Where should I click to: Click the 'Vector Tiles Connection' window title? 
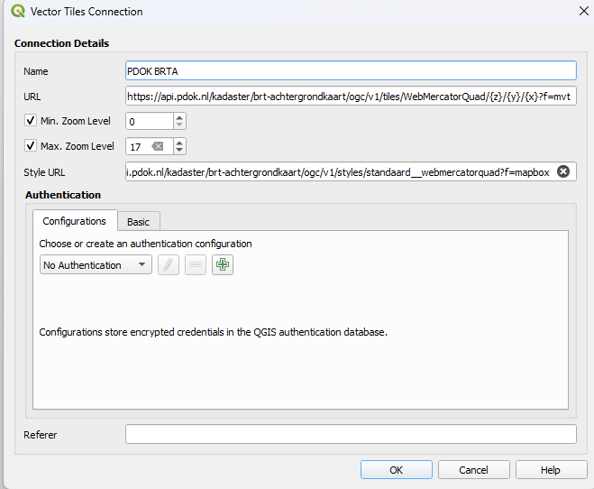pos(87,12)
